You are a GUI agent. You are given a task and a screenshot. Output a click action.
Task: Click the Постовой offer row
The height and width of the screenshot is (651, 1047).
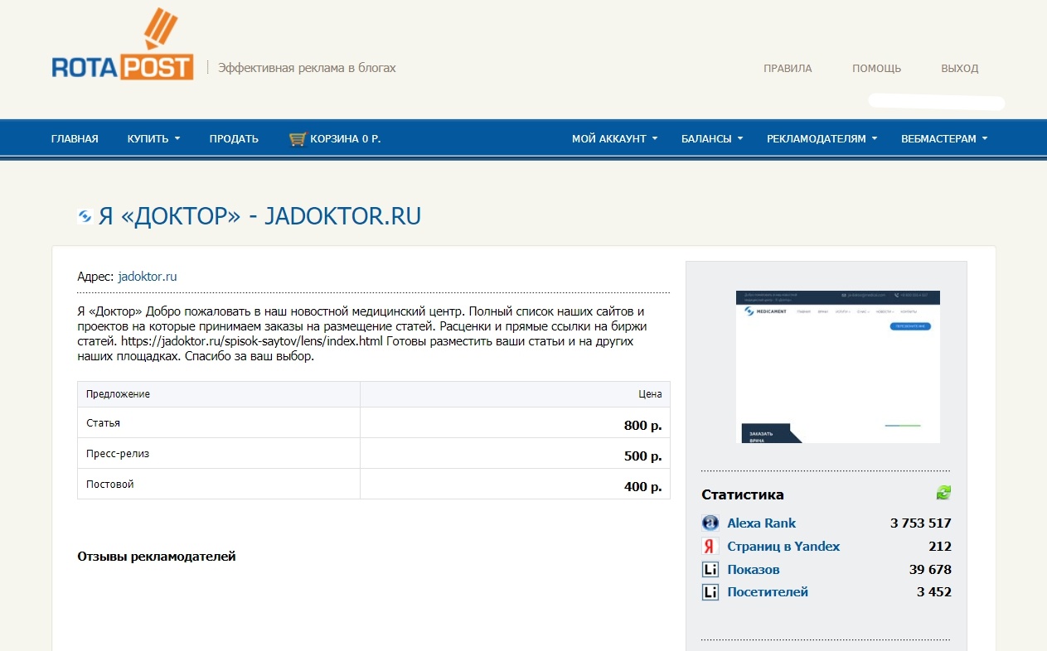pos(373,485)
